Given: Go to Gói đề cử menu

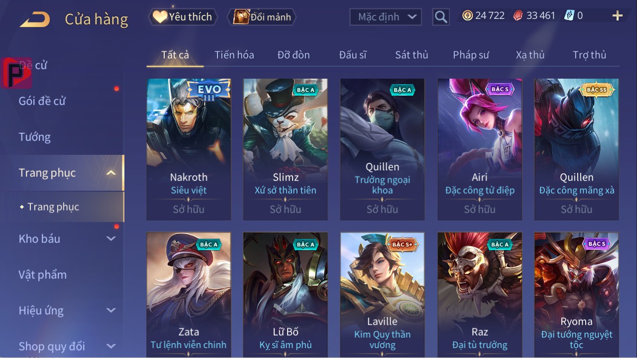Looking at the screenshot, I should (x=42, y=101).
